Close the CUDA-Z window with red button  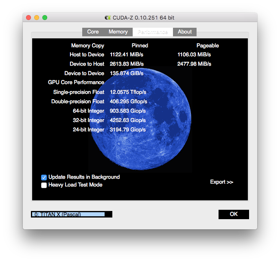tap(28, 18)
